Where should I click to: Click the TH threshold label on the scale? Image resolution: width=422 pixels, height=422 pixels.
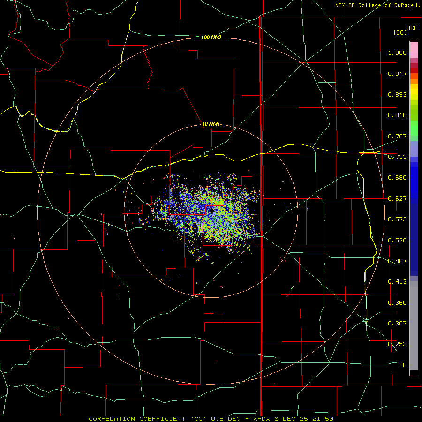click(403, 365)
